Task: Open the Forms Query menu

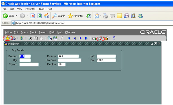Action: click(24, 32)
